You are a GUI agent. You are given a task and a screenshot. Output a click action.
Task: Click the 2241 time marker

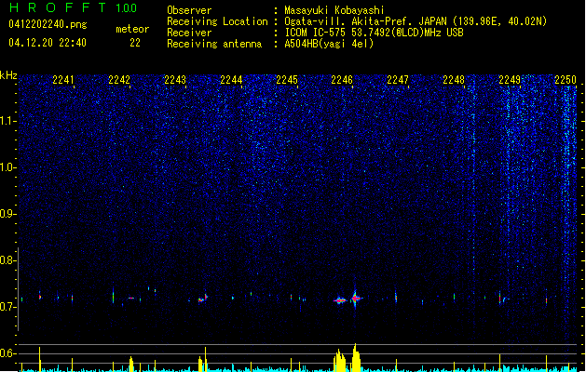point(63,79)
